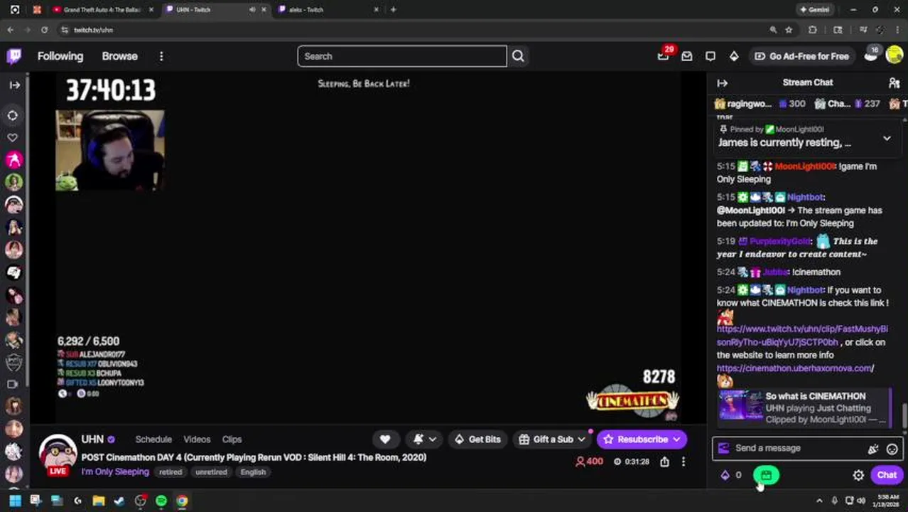
Task: Expand the pinned message chevron
Action: click(887, 138)
